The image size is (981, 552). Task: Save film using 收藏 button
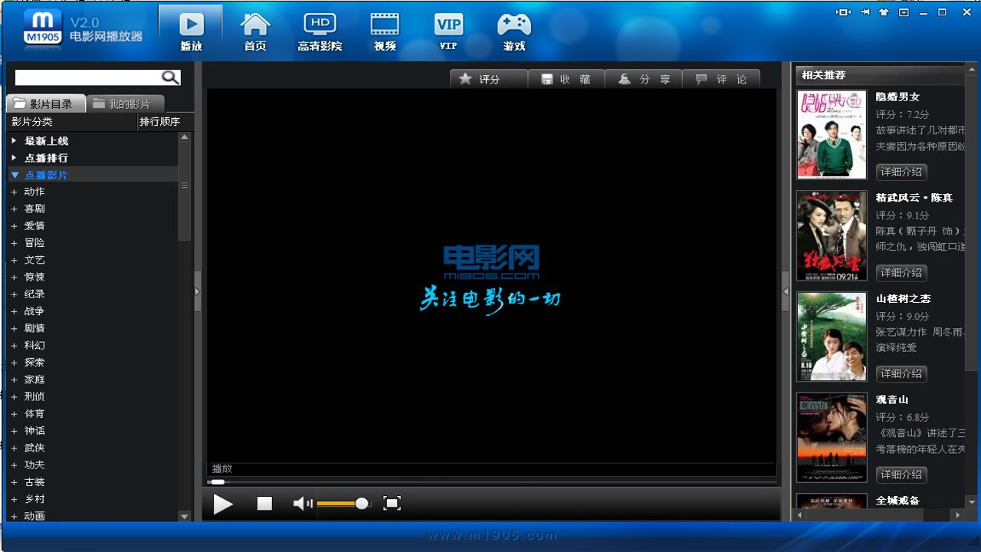click(566, 79)
